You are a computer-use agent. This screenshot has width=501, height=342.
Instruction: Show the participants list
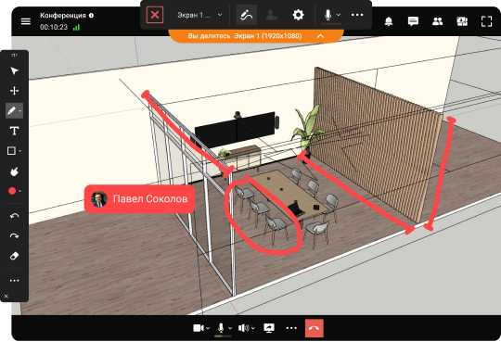click(437, 21)
